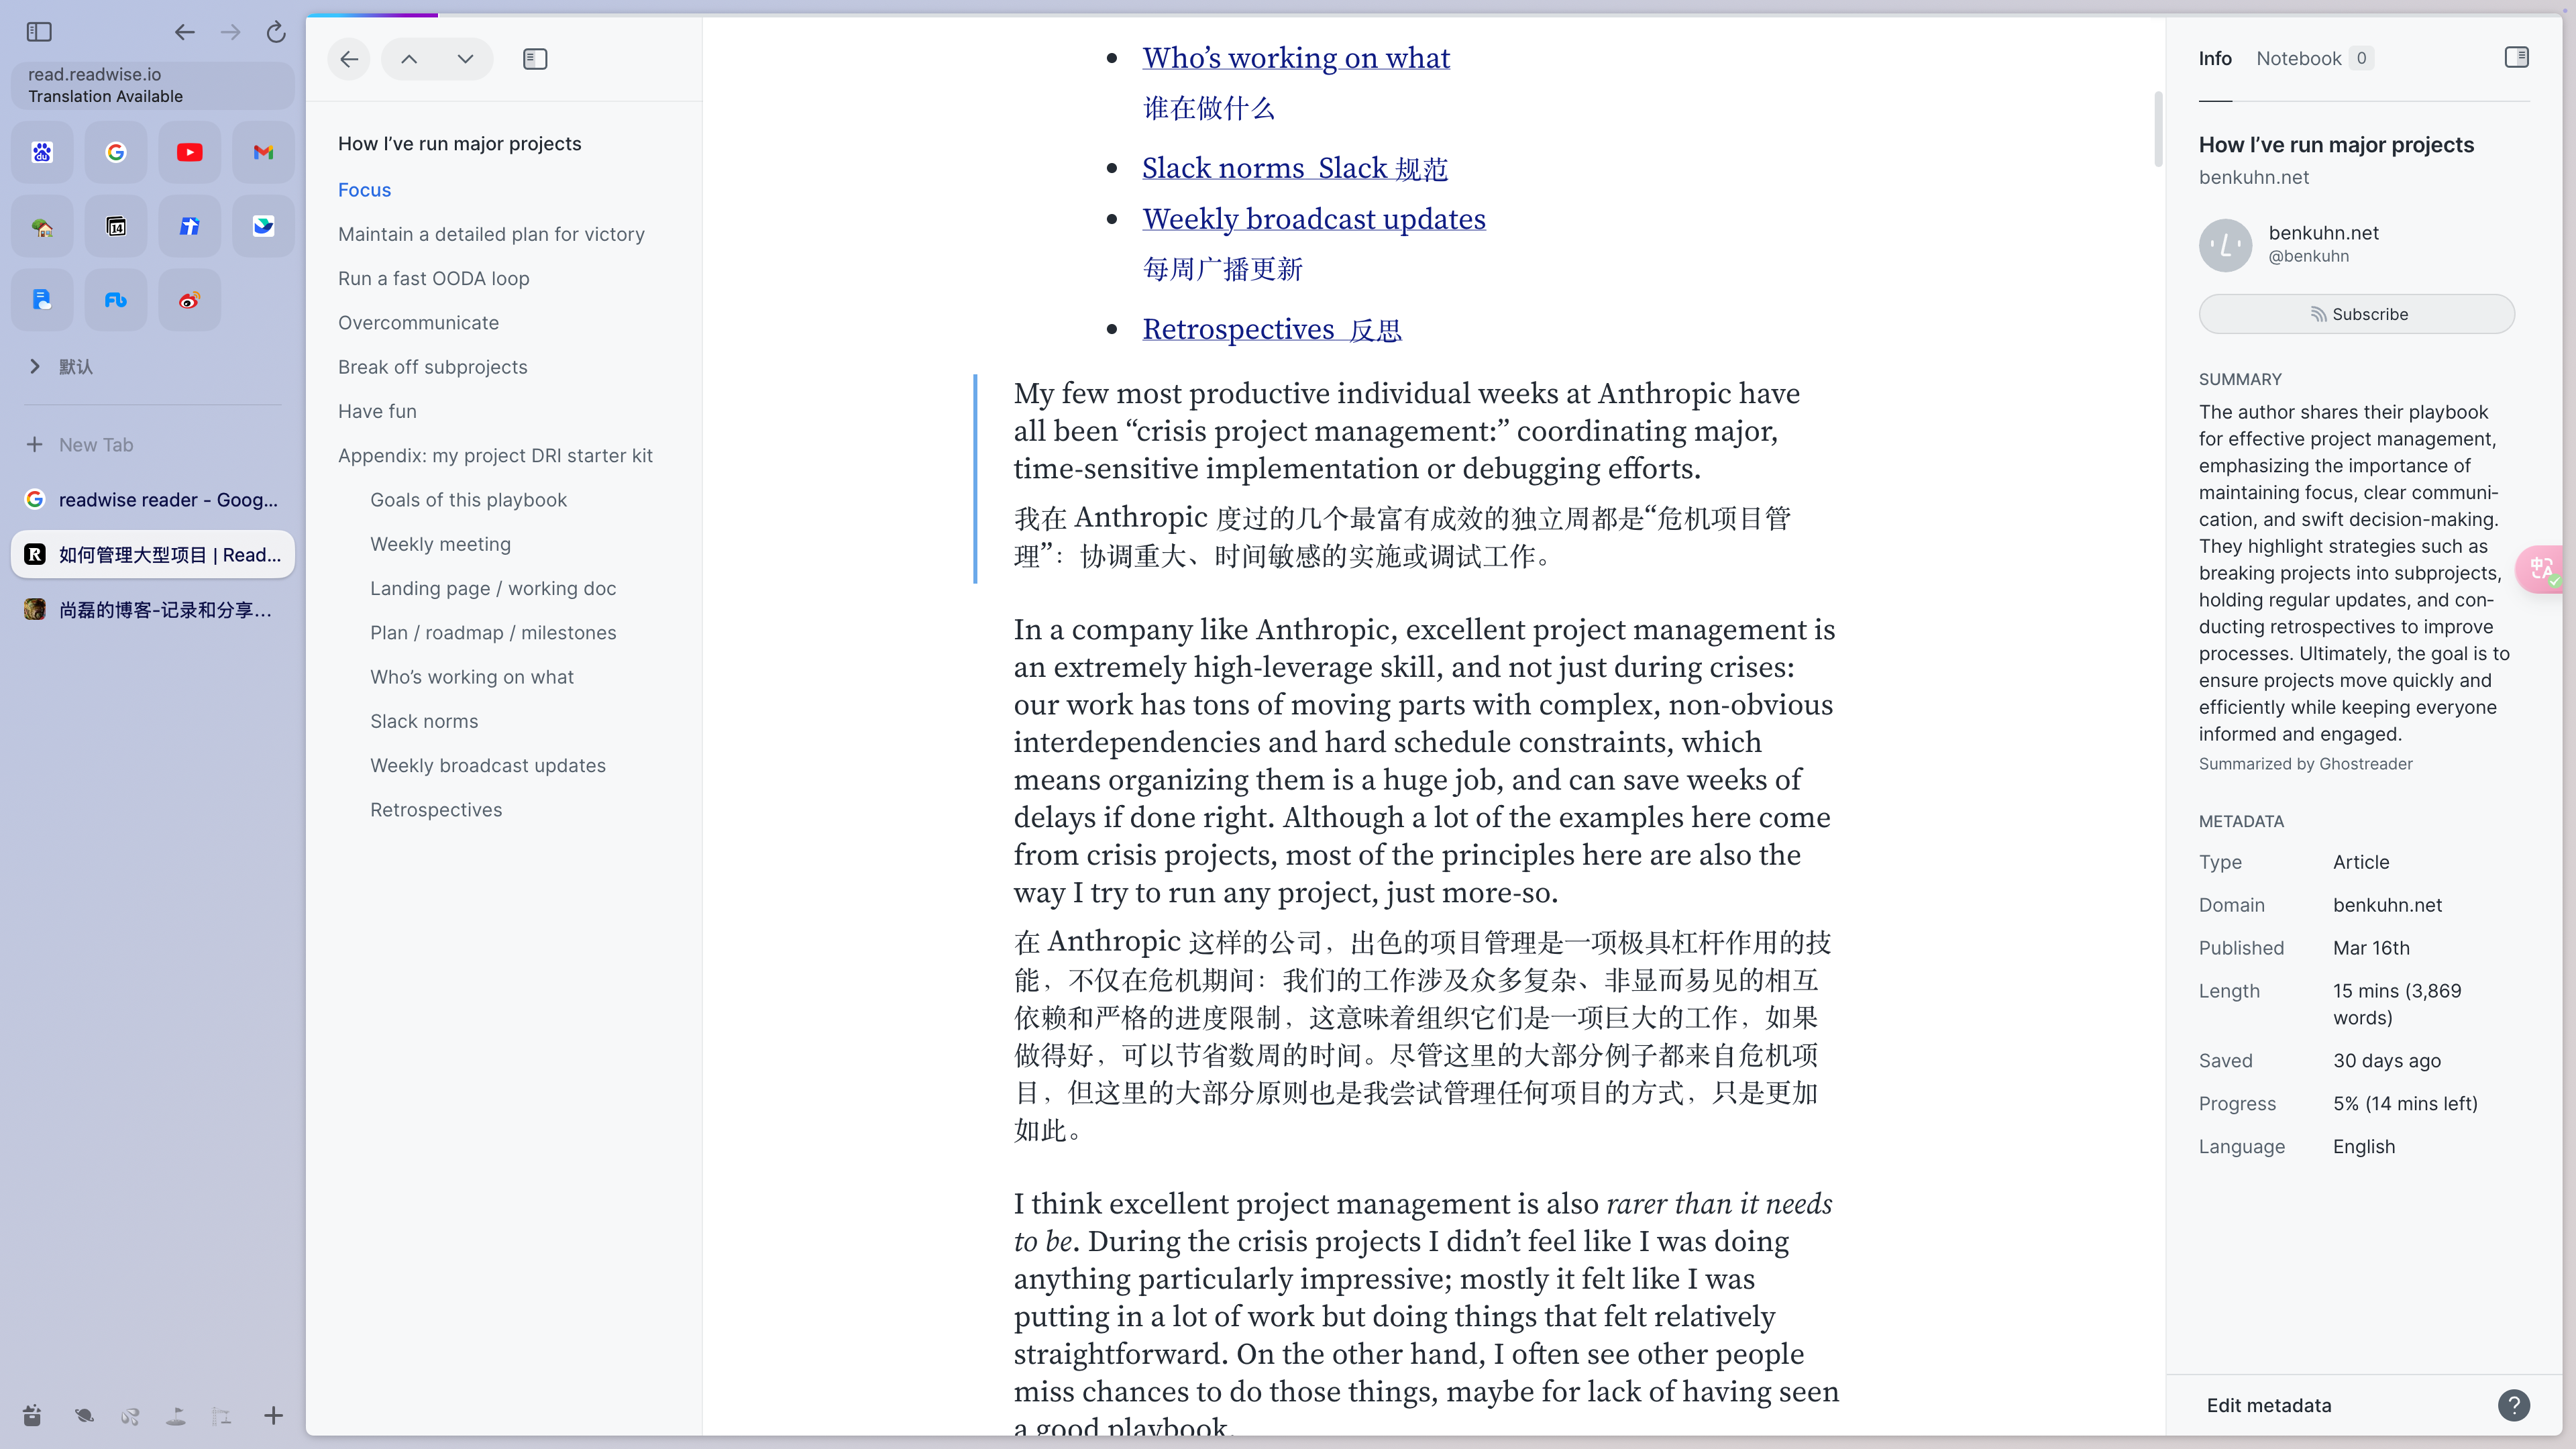Click the @benkuhn author handle

(x=2309, y=256)
